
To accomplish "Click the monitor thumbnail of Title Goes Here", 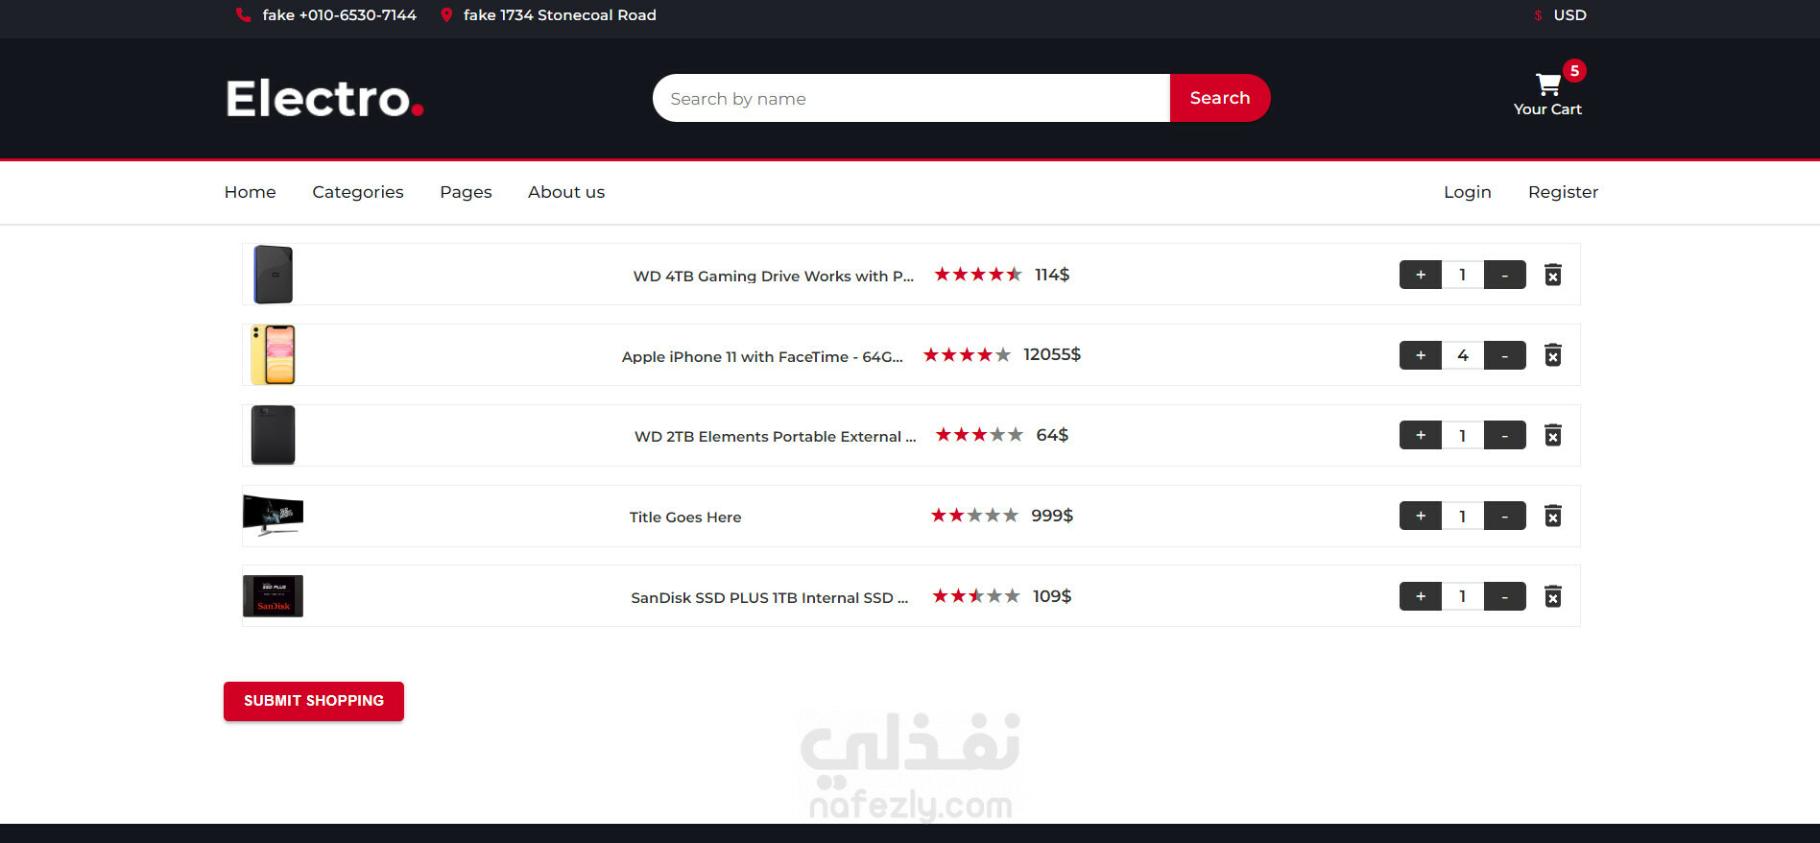I will click(273, 515).
